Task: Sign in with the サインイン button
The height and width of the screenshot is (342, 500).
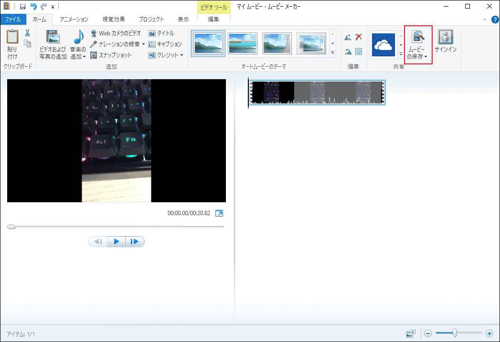Action: pyautogui.click(x=445, y=43)
